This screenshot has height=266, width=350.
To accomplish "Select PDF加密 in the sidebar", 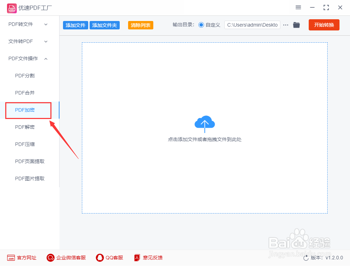I will pyautogui.click(x=24, y=110).
